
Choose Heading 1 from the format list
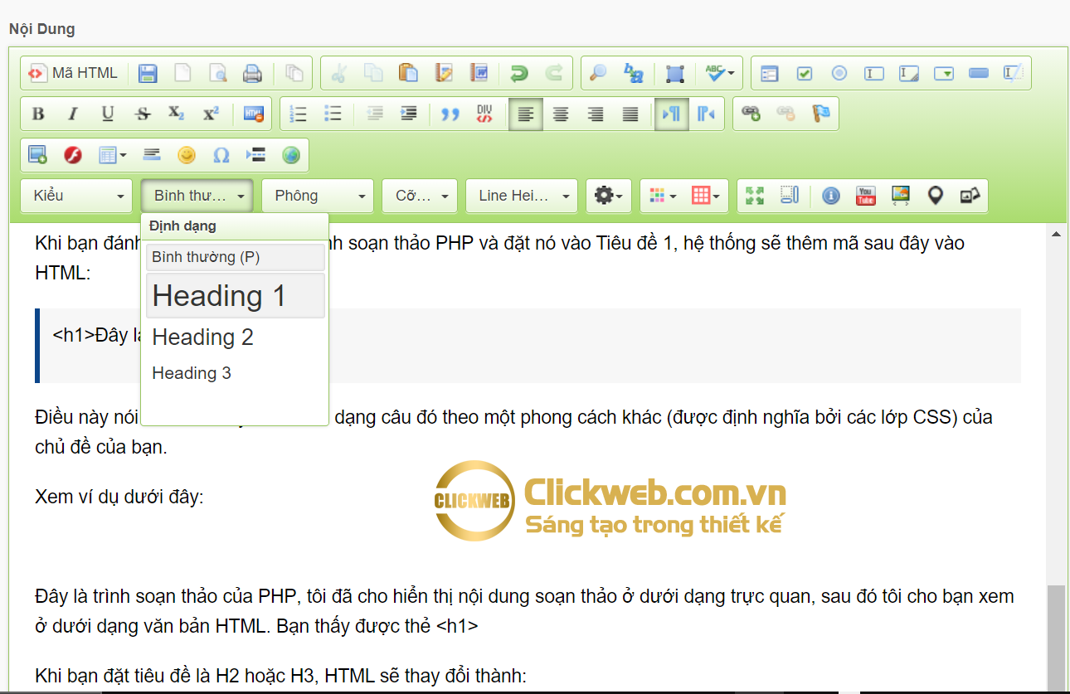tap(236, 296)
